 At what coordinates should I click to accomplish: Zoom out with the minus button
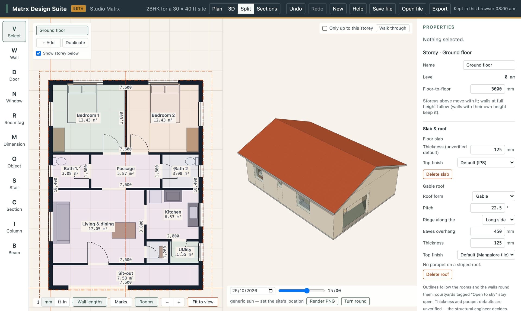(167, 302)
